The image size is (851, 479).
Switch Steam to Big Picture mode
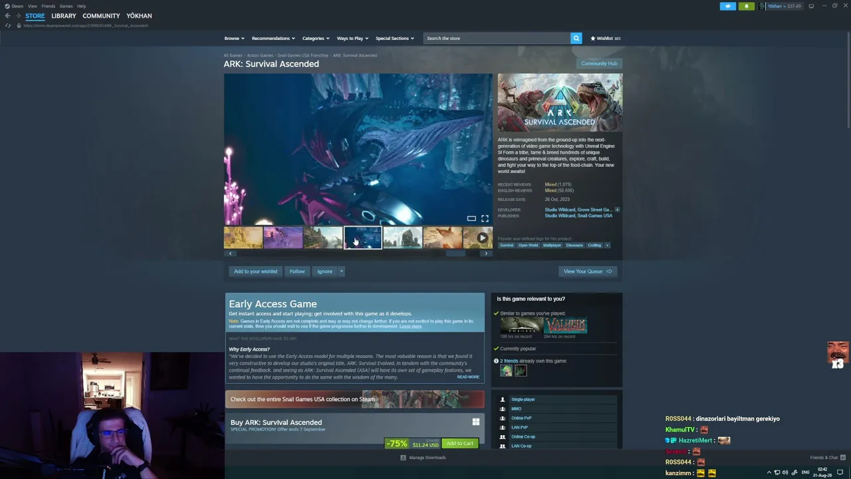(x=811, y=6)
